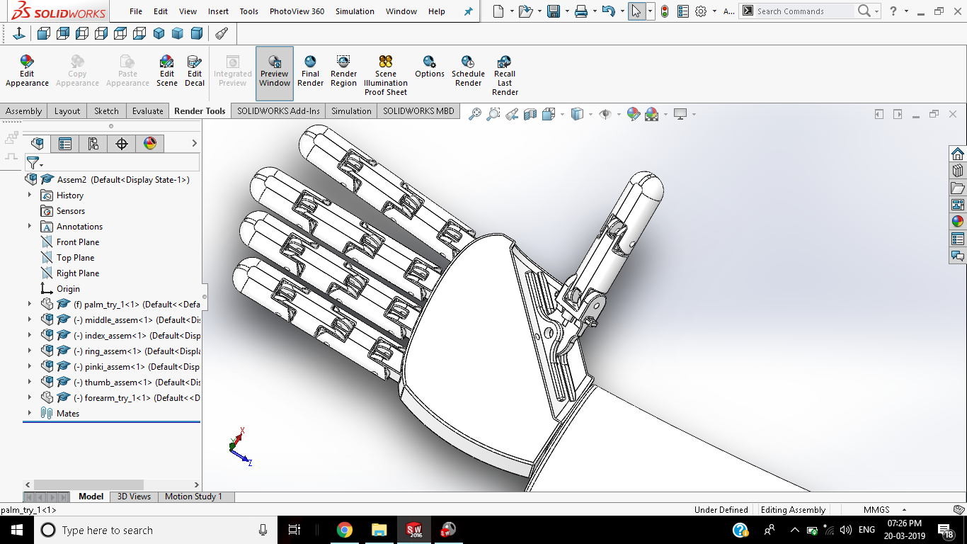
Task: Click the New document icon
Action: [499, 11]
